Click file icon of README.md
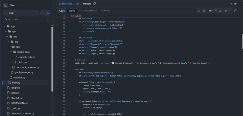243x116 pixels. pyautogui.click(x=8, y=98)
